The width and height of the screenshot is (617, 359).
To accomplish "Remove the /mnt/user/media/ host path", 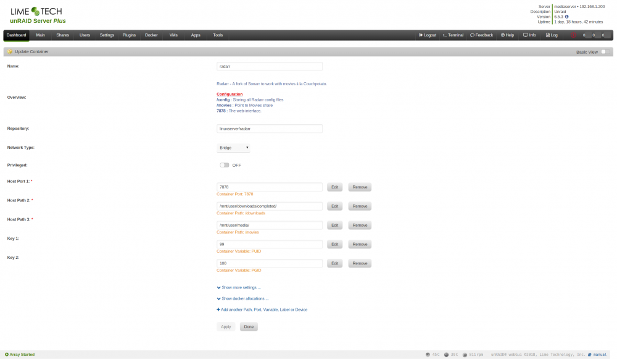I will (x=360, y=226).
